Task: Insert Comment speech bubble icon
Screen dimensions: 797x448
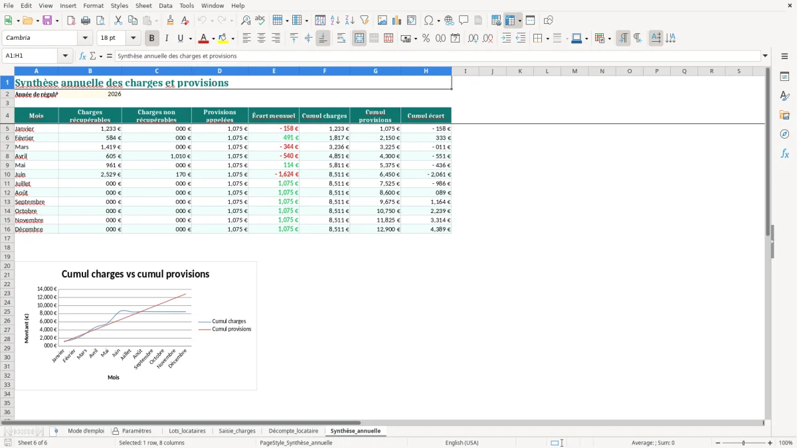Action: tap(464, 21)
